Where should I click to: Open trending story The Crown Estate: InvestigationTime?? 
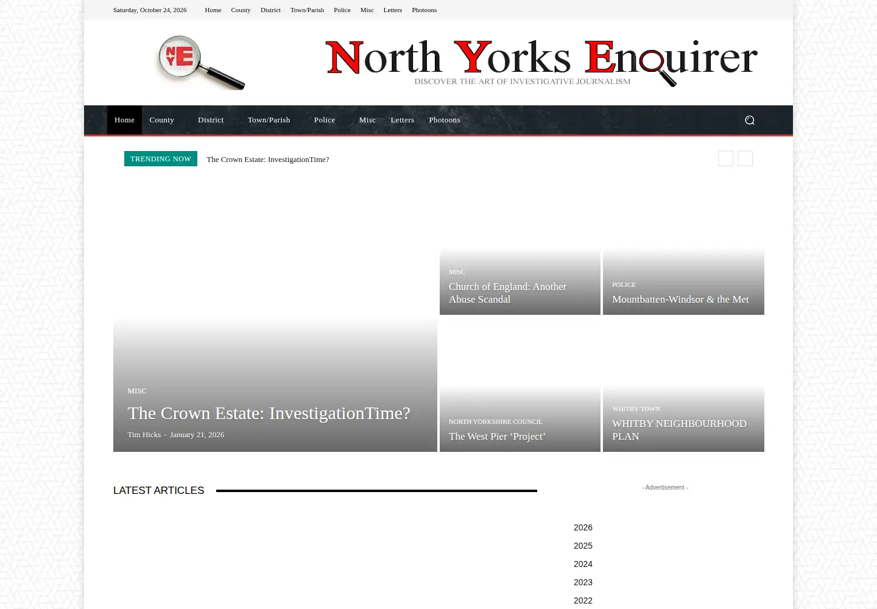267,160
